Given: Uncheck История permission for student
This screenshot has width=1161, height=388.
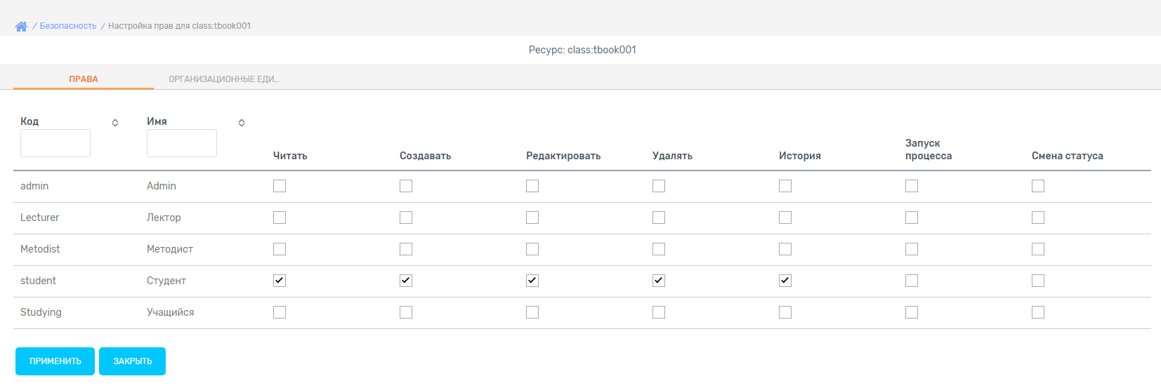Looking at the screenshot, I should click(785, 281).
